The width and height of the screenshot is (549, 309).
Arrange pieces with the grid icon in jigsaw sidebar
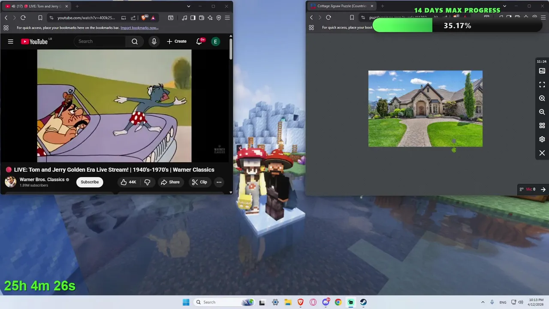click(x=542, y=126)
